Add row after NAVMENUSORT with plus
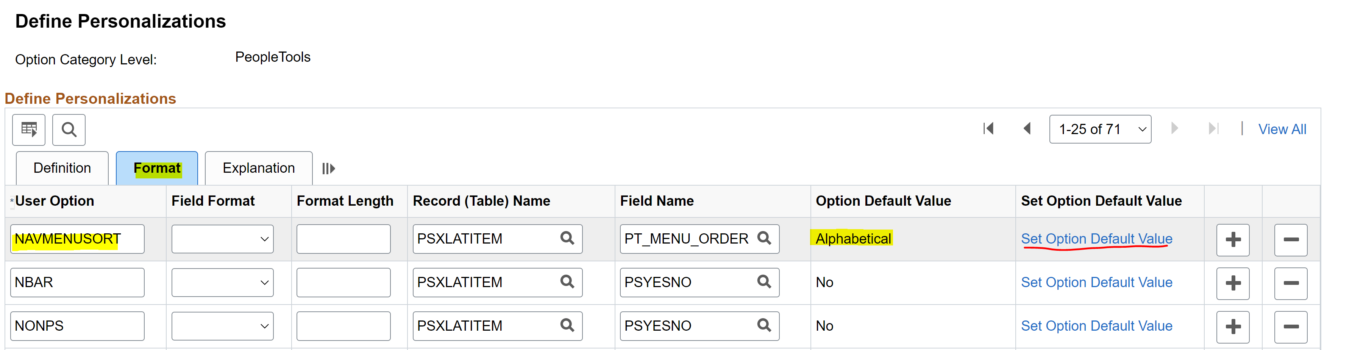 [x=1233, y=240]
